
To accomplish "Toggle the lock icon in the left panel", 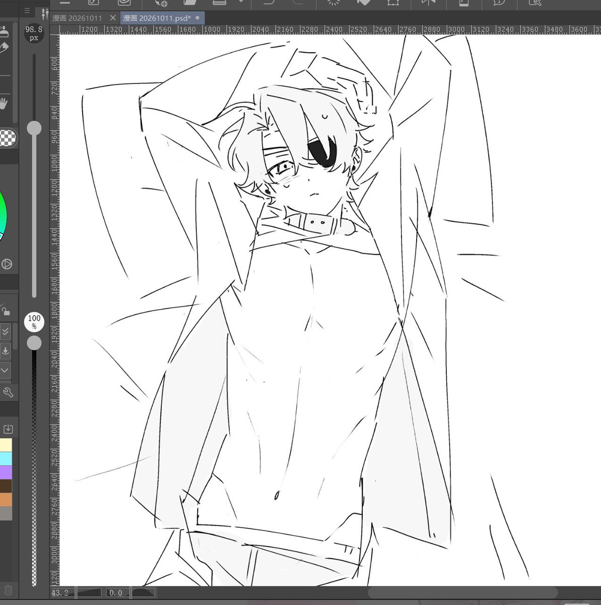I will coord(6,311).
